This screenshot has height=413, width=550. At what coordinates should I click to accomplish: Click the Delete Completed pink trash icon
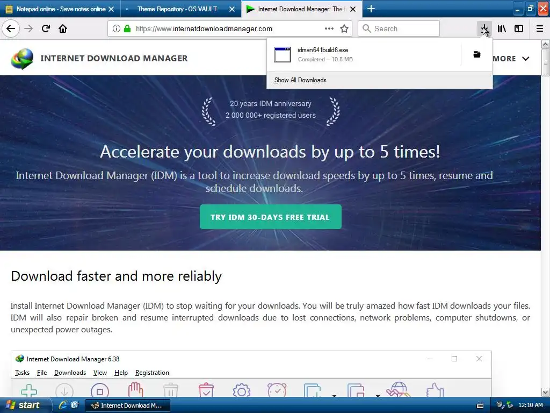[x=206, y=390]
